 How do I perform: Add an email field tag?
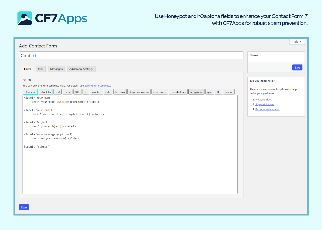[68, 92]
